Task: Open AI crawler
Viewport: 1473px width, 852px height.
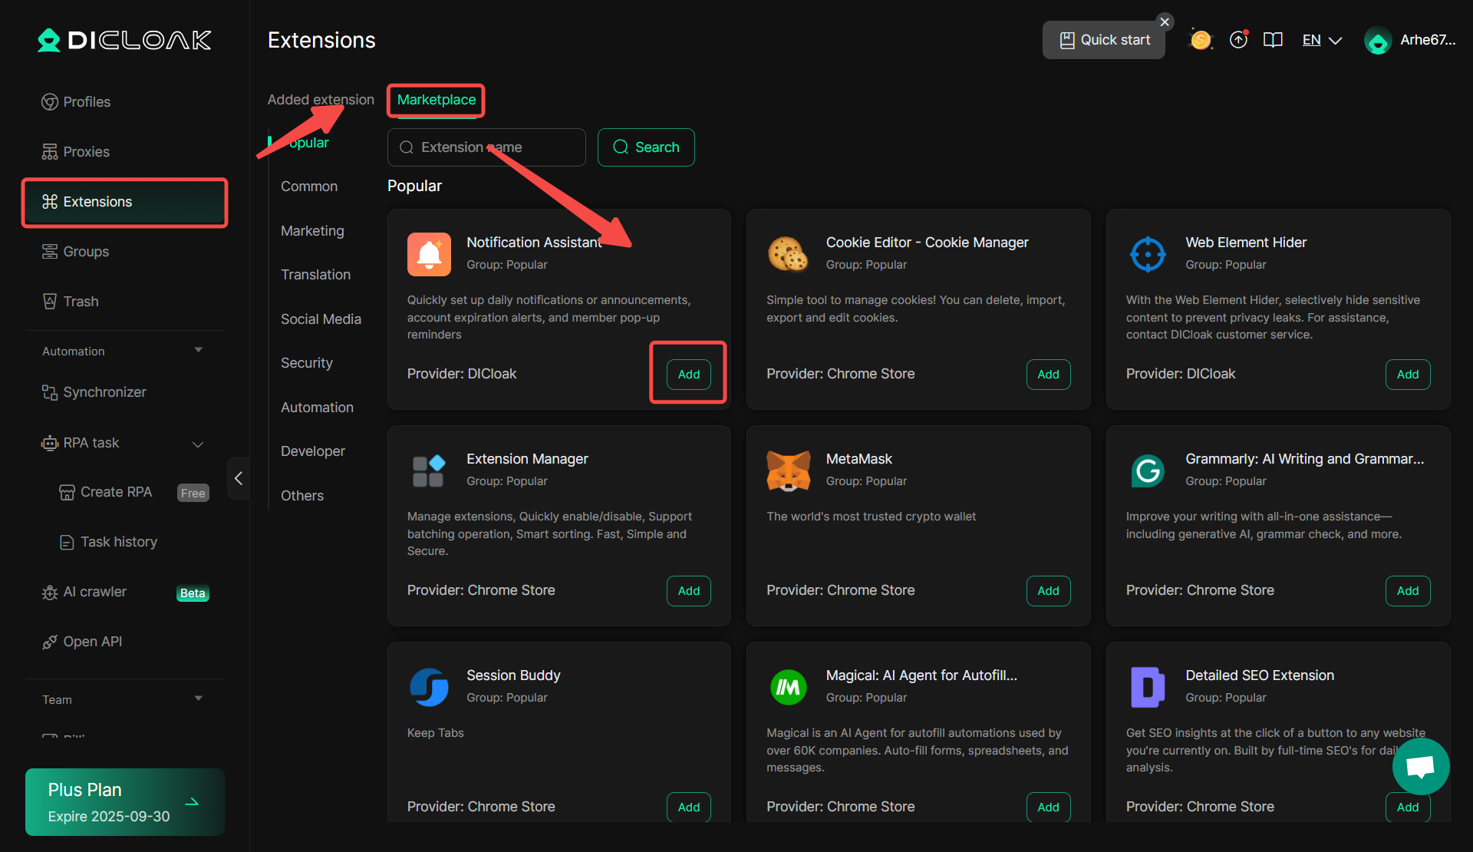Action: click(84, 592)
